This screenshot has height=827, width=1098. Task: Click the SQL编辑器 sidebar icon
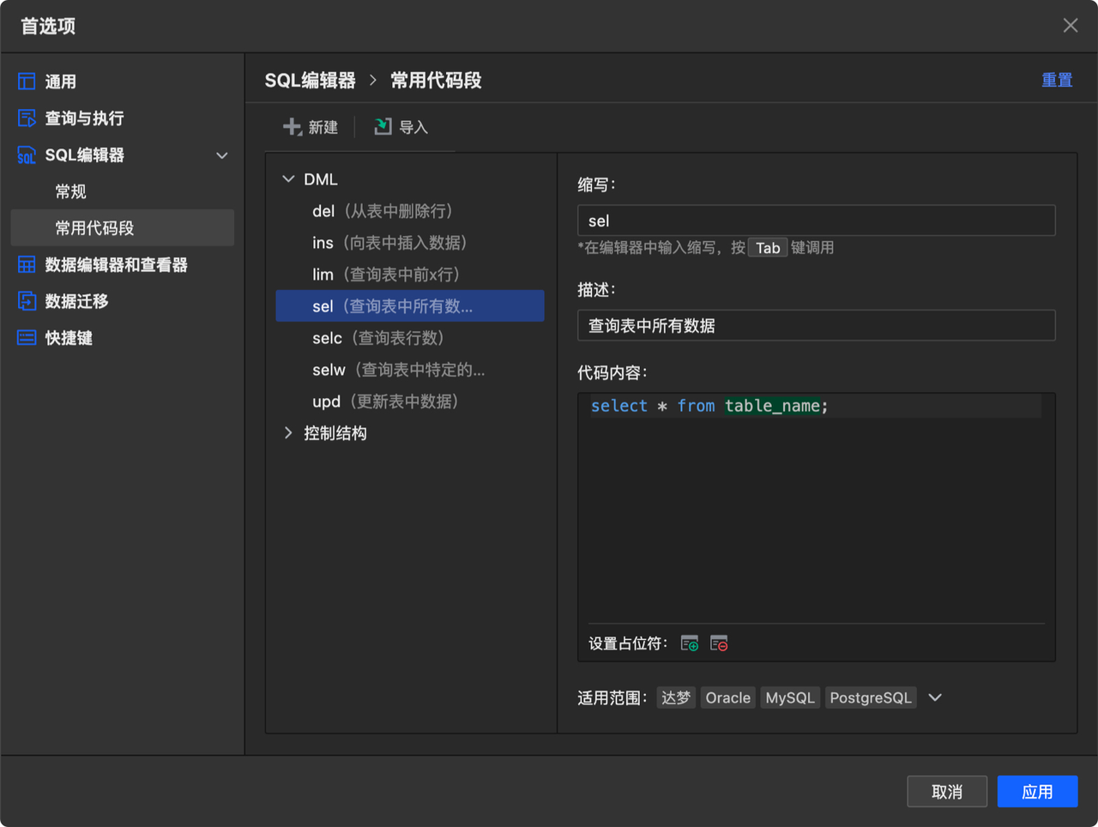point(25,155)
